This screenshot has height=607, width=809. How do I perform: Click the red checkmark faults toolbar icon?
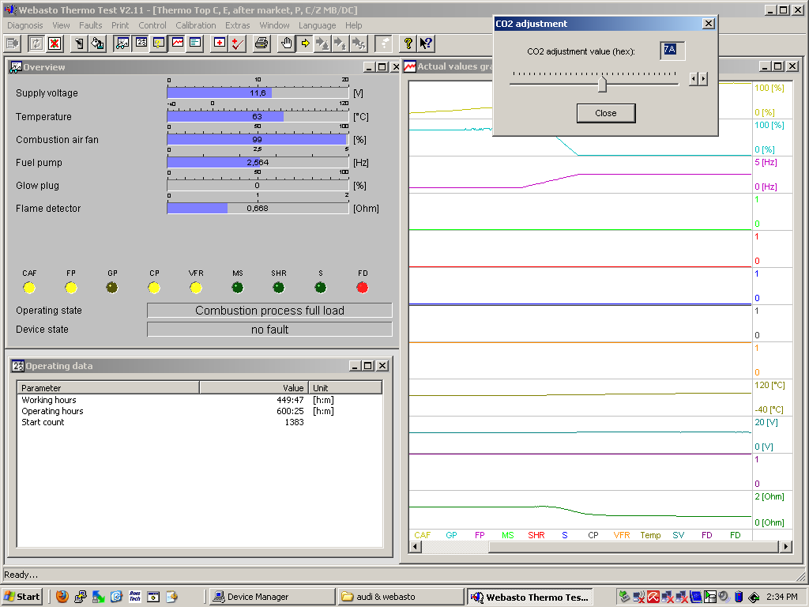[237, 43]
